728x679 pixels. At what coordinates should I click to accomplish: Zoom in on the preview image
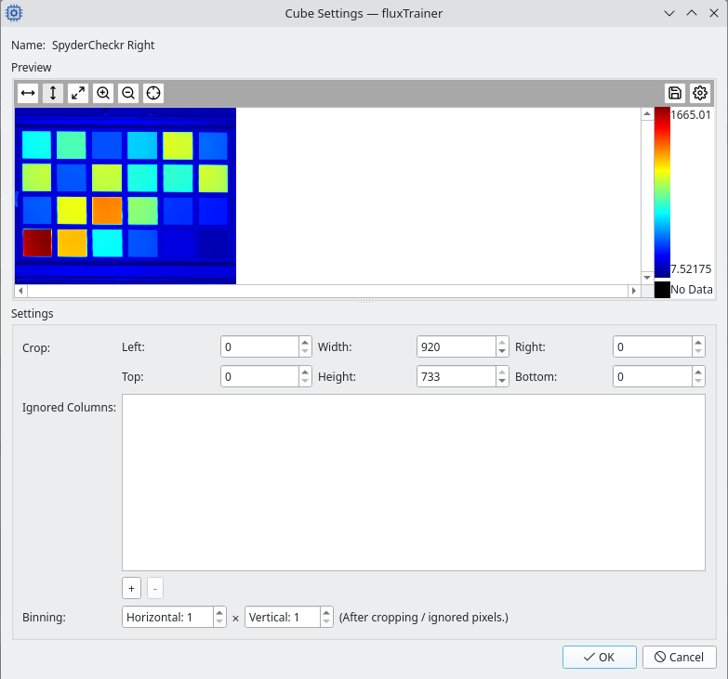point(103,93)
